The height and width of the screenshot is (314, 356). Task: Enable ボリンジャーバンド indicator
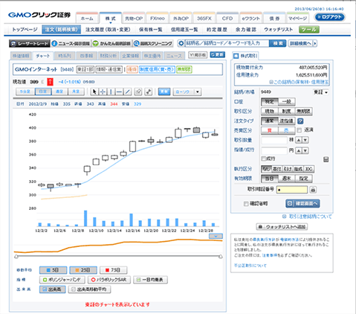[x=62, y=280]
